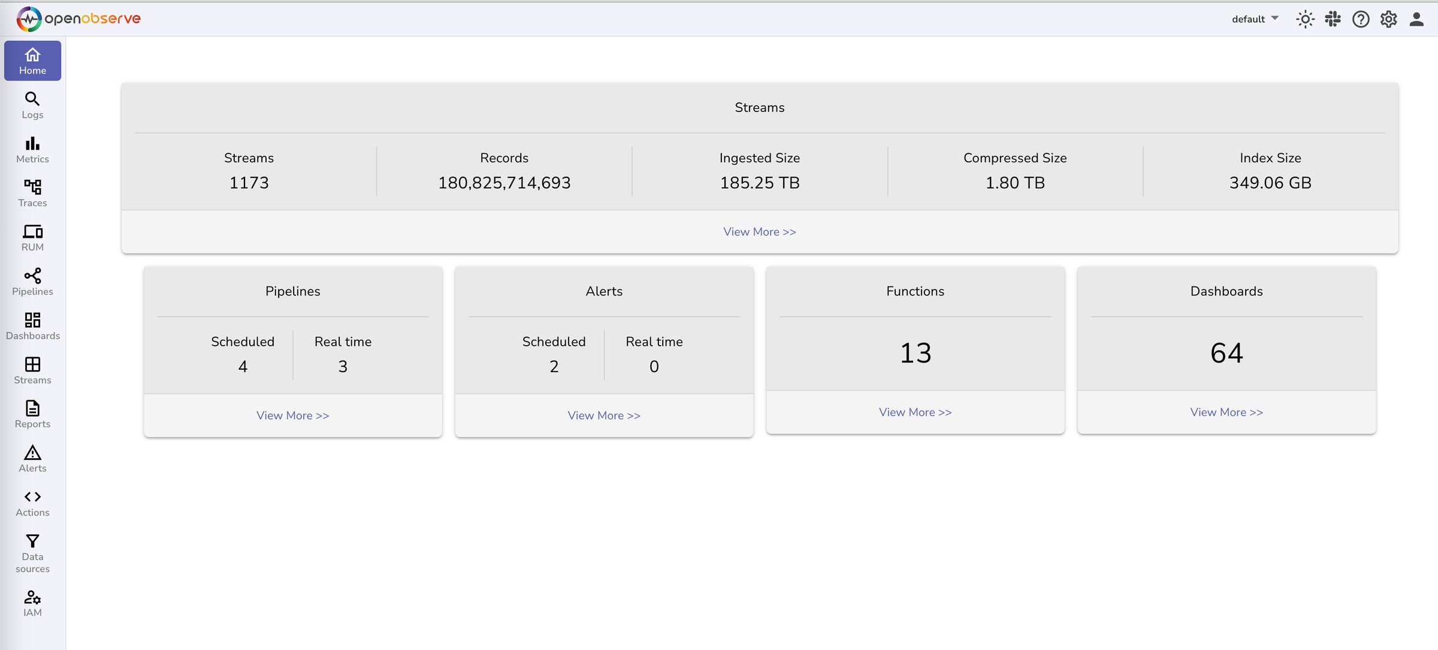Viewport: 1438px width, 650px height.
Task: View More details under Streams
Action: point(759,231)
